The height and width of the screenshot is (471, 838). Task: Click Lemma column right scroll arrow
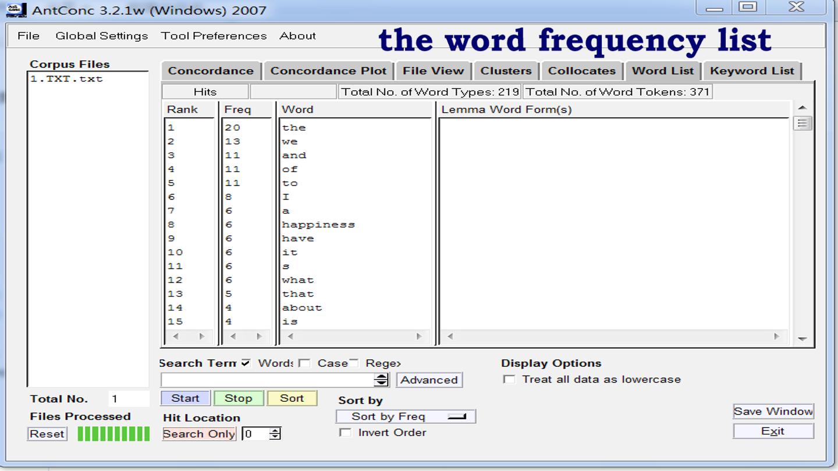coord(776,336)
